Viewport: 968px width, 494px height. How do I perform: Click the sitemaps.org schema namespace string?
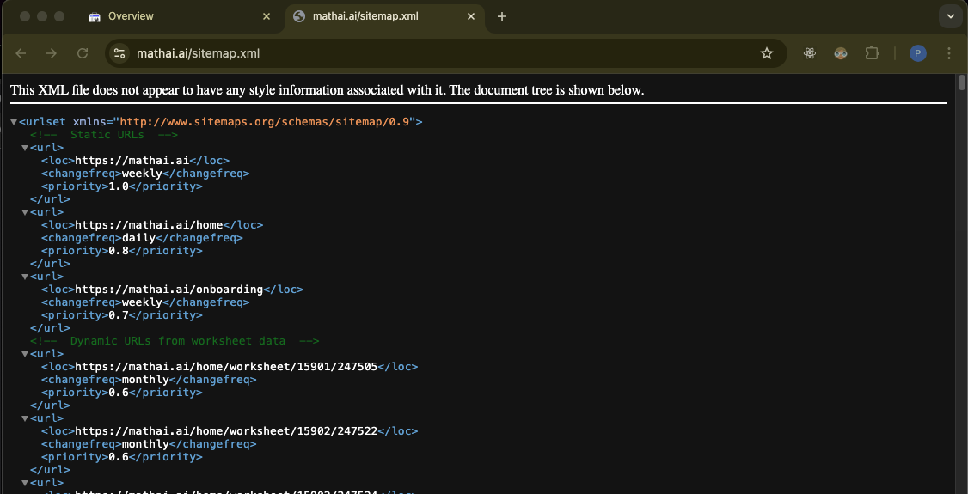point(264,122)
